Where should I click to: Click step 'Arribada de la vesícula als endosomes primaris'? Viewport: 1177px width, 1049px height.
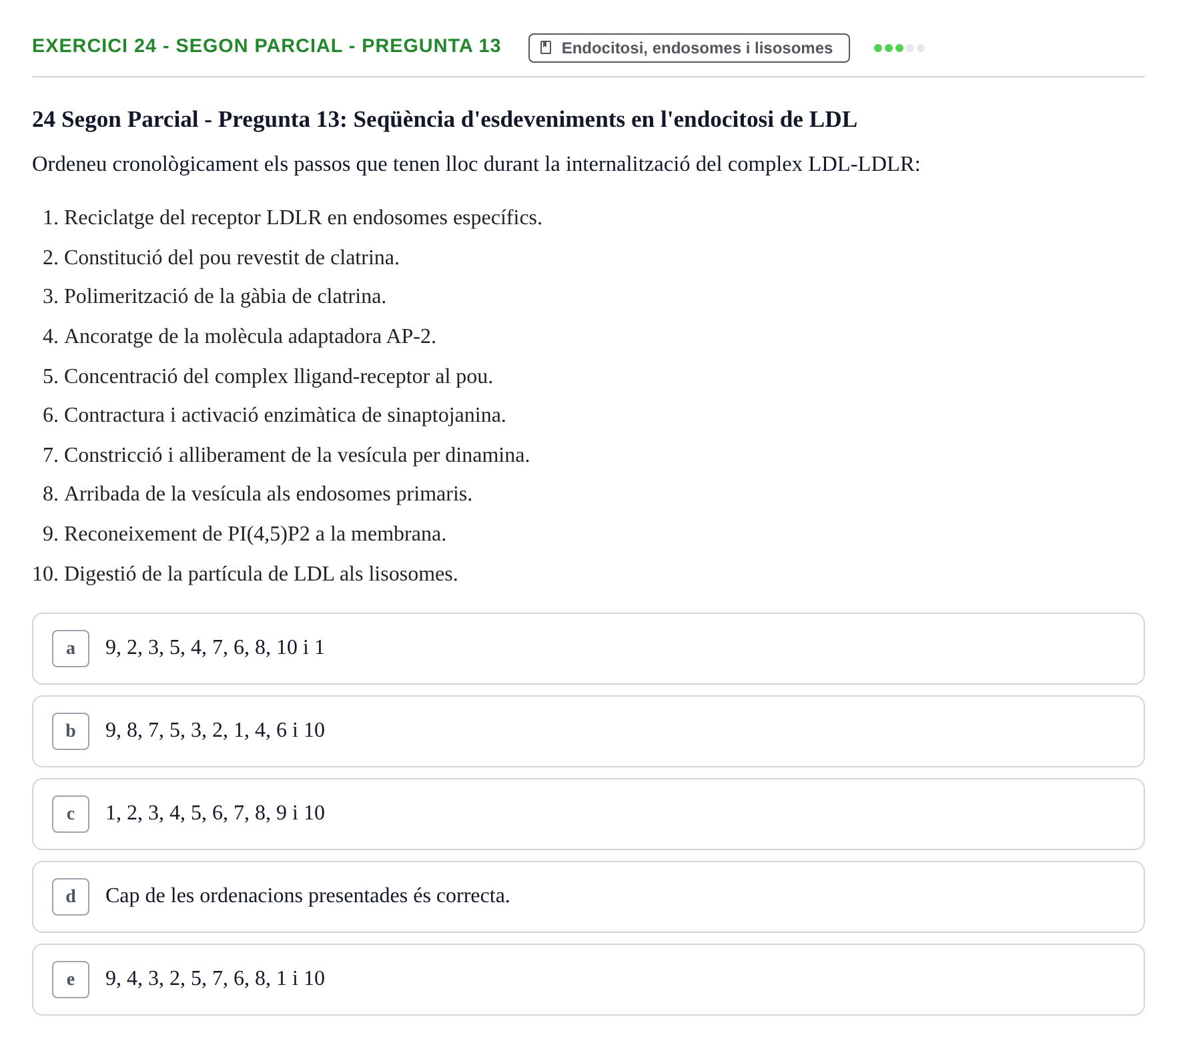(268, 494)
